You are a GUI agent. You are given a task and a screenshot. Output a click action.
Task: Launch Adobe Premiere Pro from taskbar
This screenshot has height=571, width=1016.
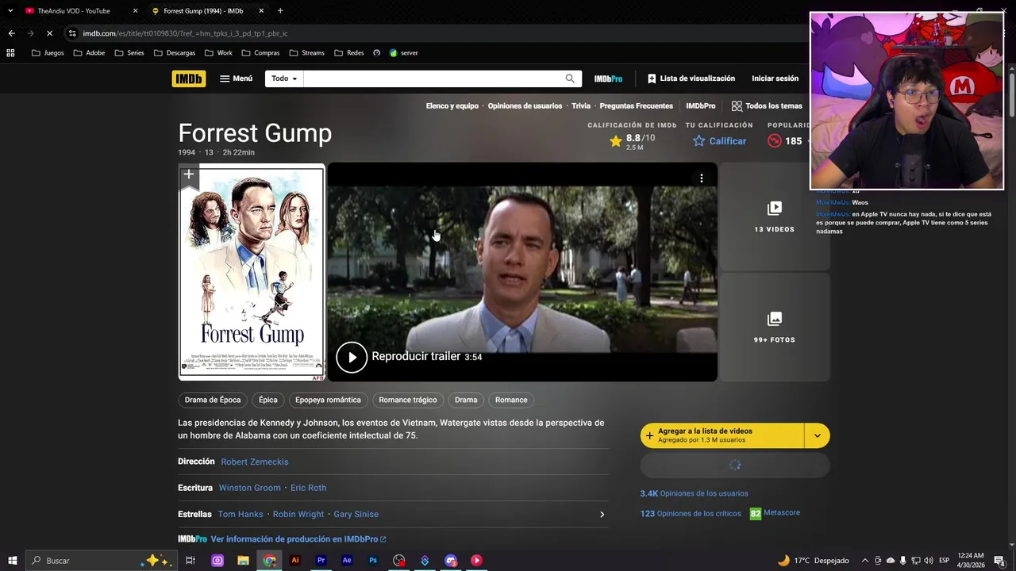(x=321, y=561)
